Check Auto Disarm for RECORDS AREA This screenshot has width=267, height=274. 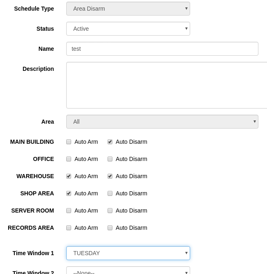coord(110,228)
